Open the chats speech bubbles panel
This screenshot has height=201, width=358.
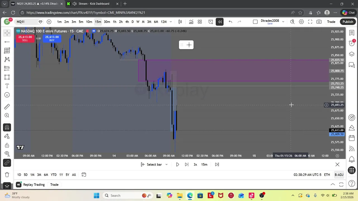pos(352,65)
